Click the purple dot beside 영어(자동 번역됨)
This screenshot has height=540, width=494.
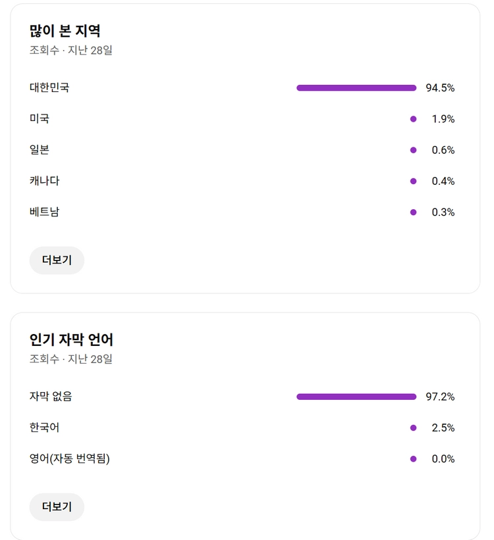[413, 458]
